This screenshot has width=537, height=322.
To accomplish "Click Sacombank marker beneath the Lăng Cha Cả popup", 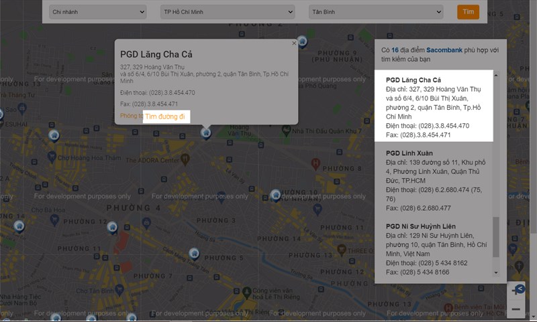I will click(x=206, y=133).
